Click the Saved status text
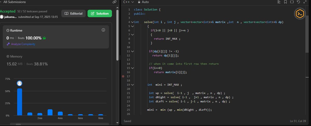 (127, 121)
